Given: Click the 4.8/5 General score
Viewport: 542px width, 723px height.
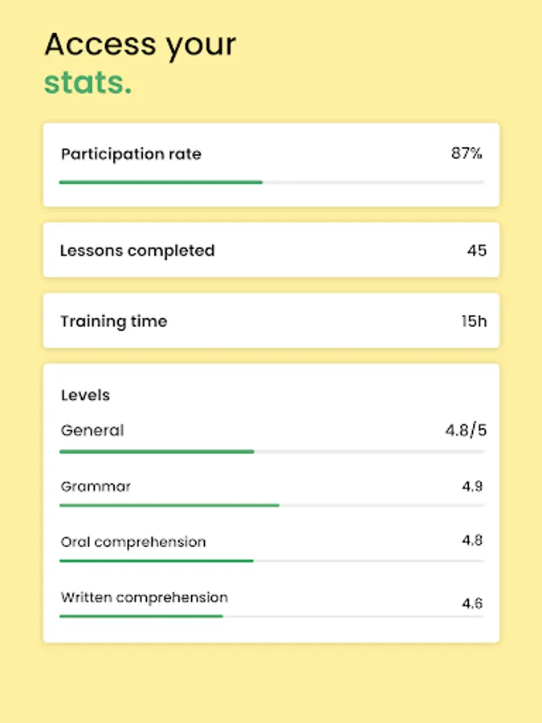Looking at the screenshot, I should tap(466, 431).
